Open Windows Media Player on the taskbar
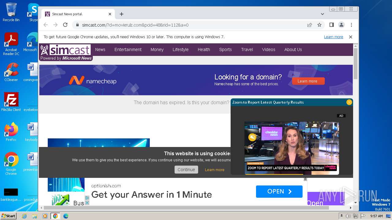The width and height of the screenshot is (392, 220). click(45, 216)
